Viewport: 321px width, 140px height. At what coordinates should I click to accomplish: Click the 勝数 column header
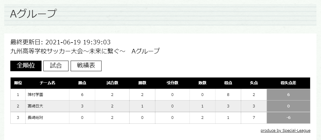[x=142, y=83]
